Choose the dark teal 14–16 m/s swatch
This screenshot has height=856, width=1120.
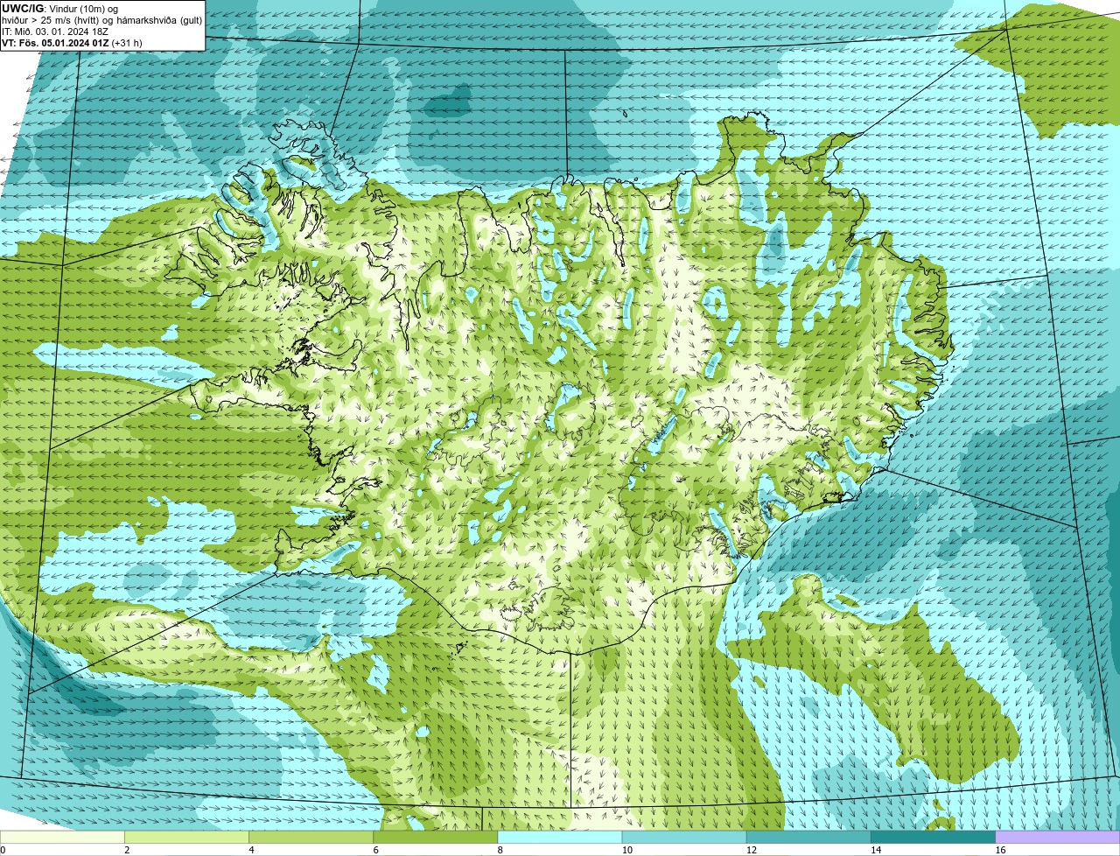[x=934, y=838]
